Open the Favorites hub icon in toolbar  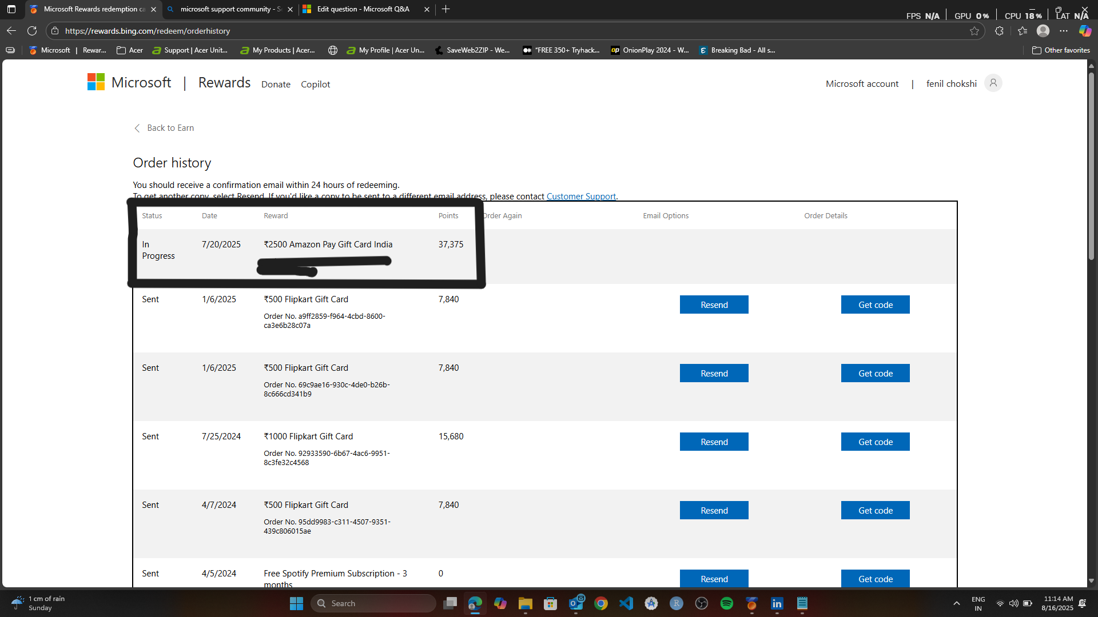1023,31
